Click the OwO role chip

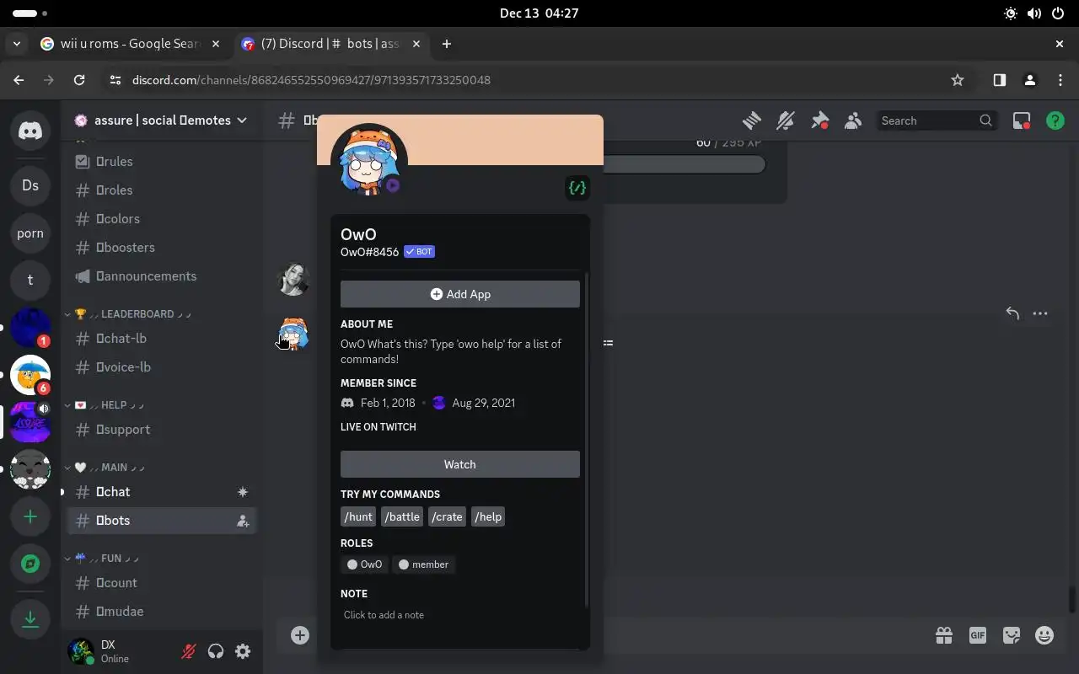pos(364,564)
